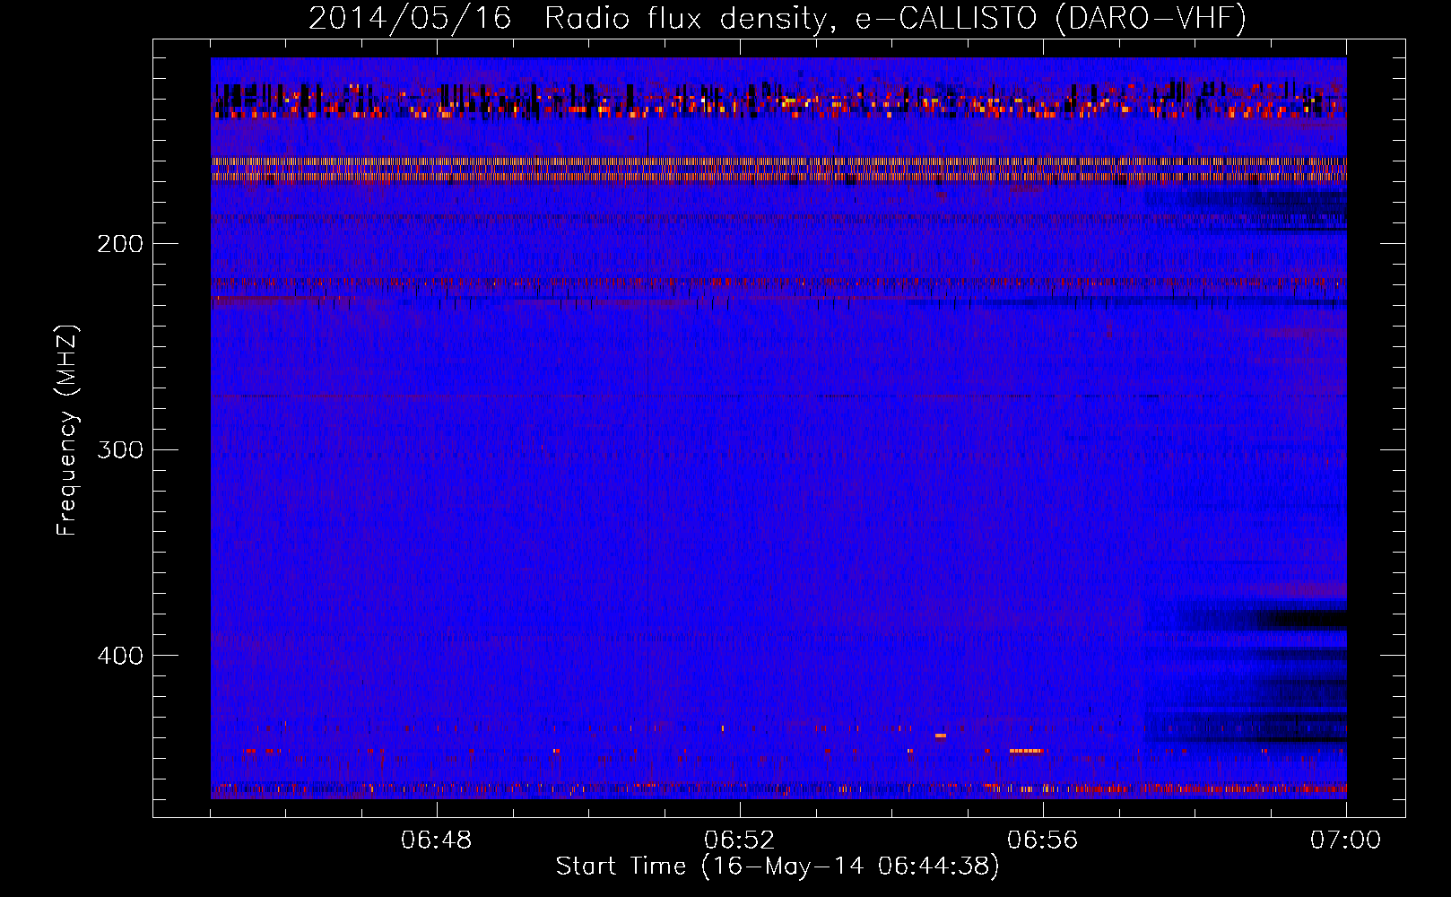Click the date '2014/05/16' in the title
Viewport: 1451px width, 897px height.
[x=410, y=19]
